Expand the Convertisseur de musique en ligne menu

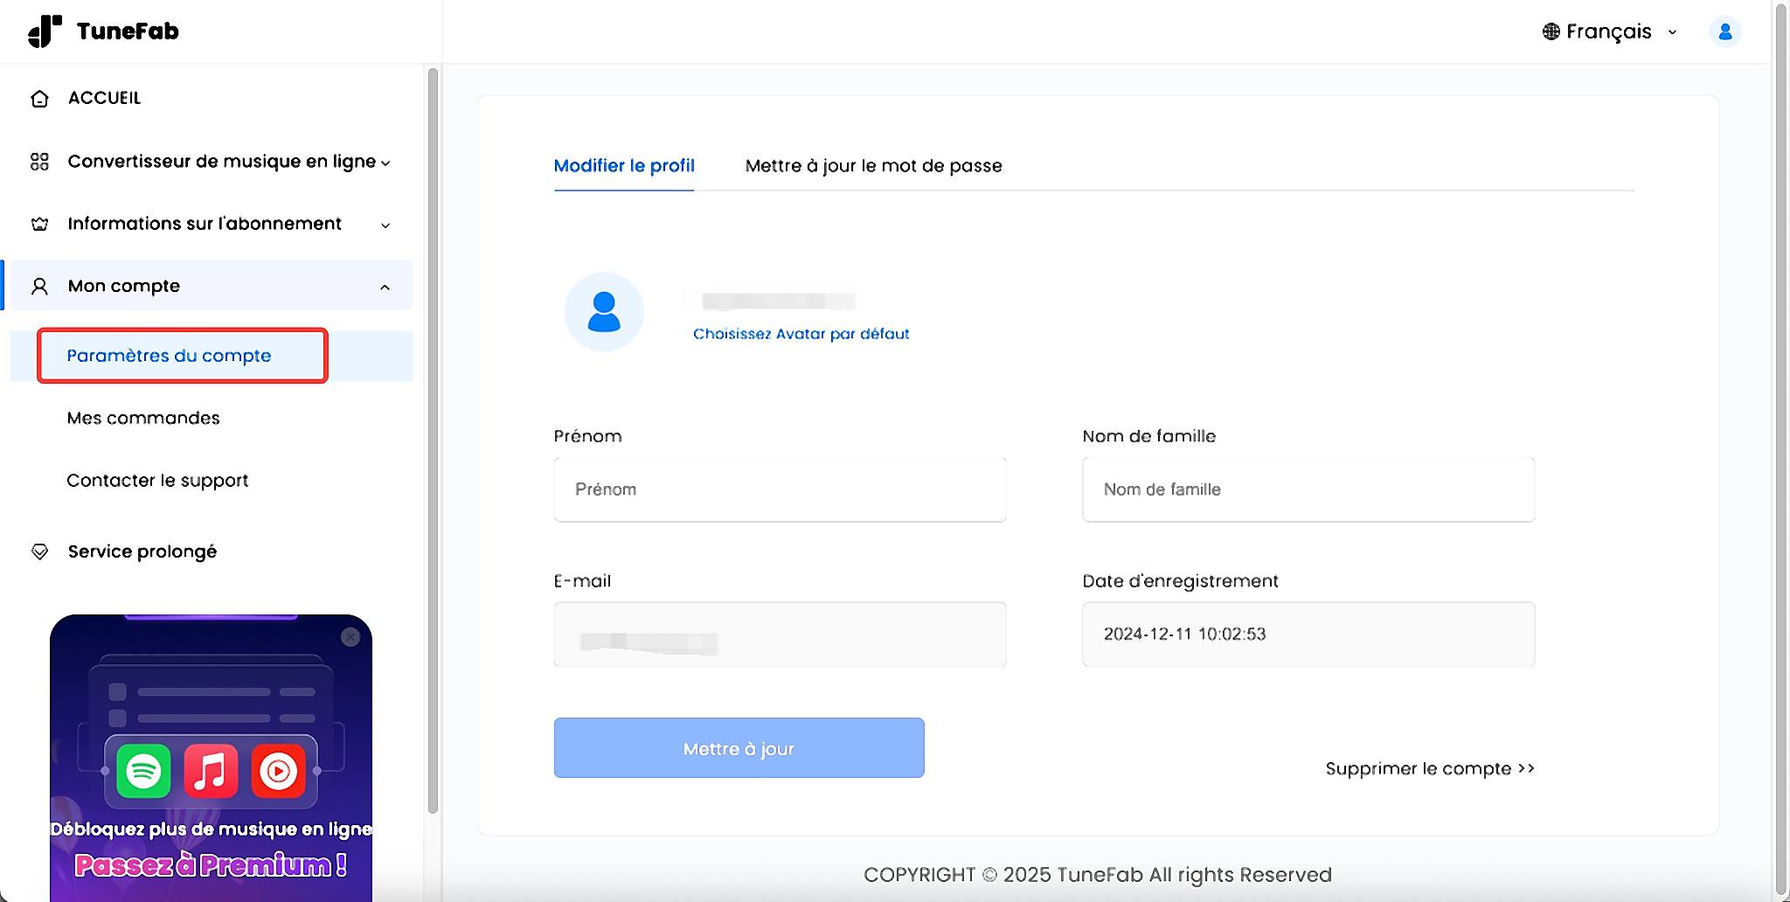[x=387, y=161]
